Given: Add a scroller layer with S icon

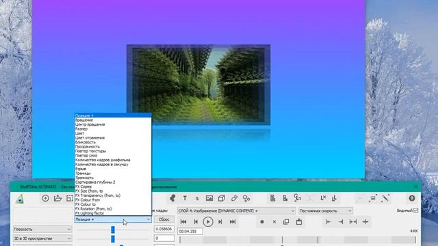Looking at the screenshot, I should click(197, 199).
